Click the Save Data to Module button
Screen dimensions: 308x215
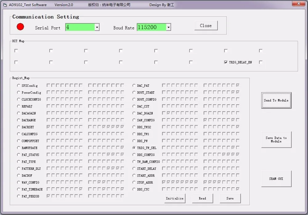click(276, 139)
